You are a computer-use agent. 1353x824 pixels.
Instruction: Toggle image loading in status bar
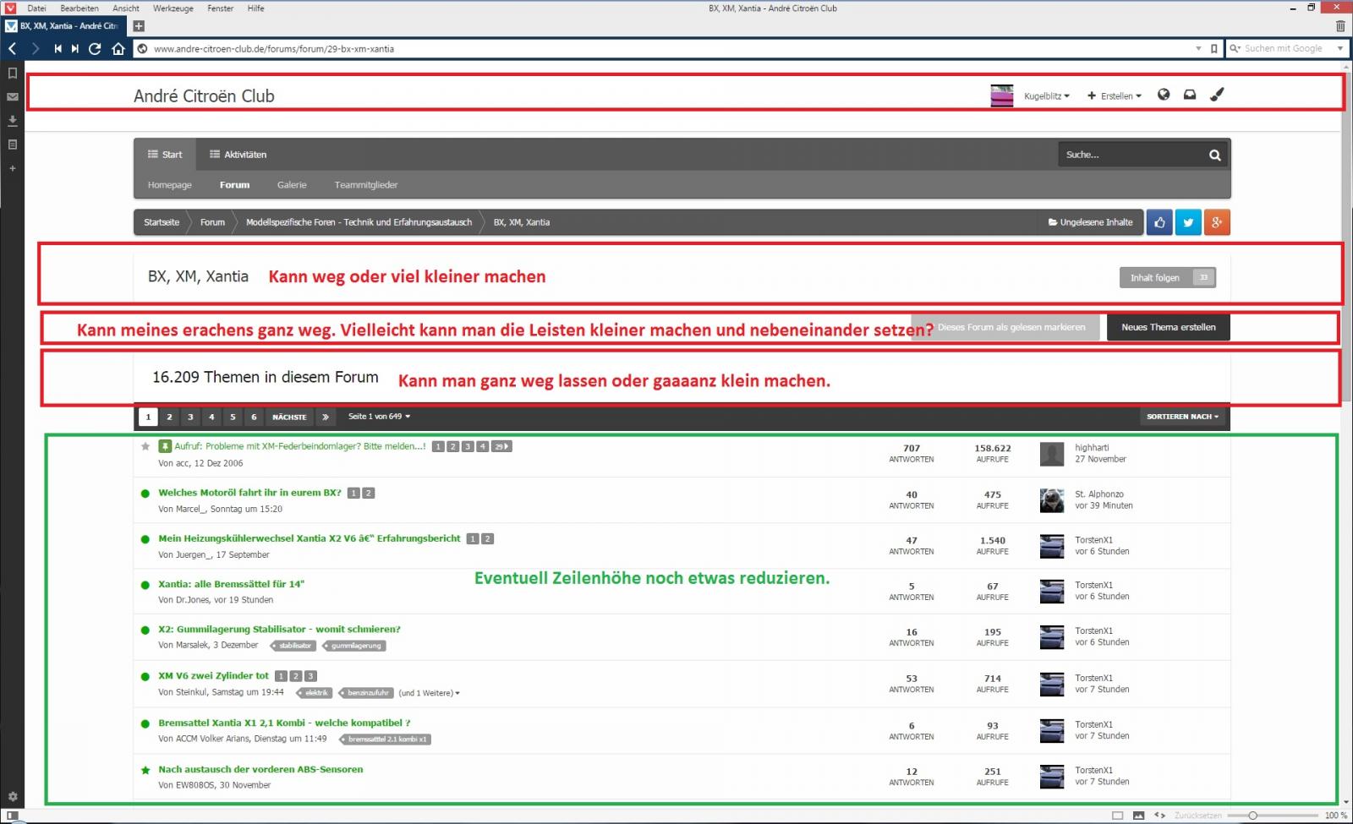pos(1138,816)
